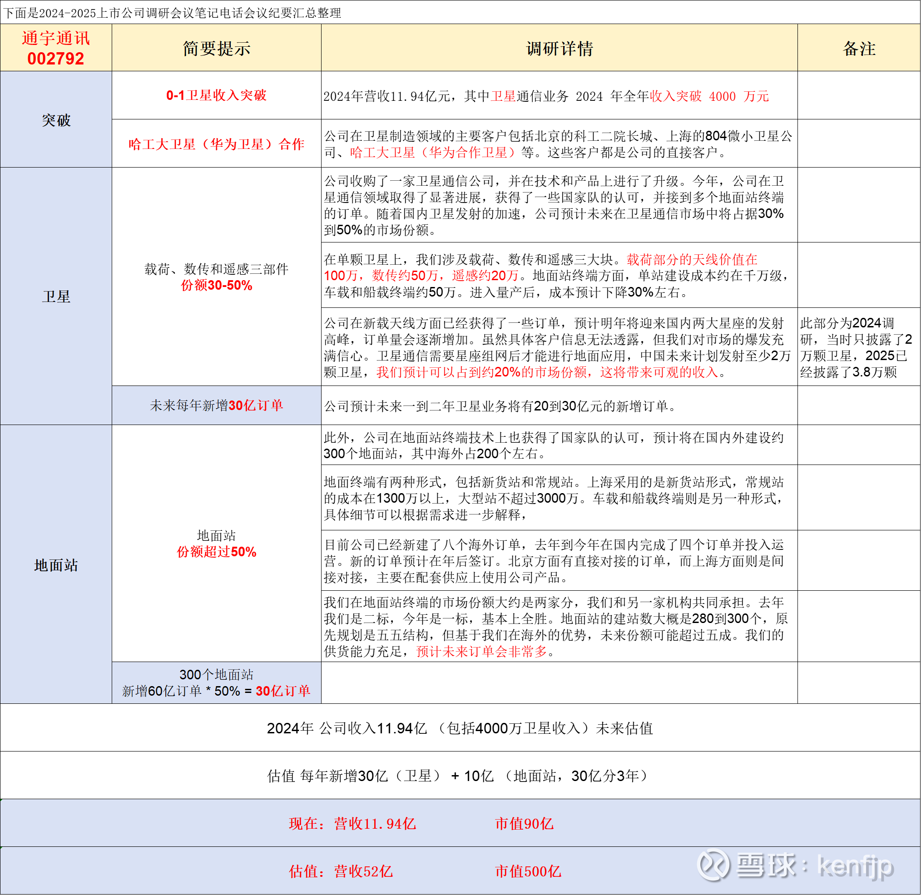Click the header cell "调研详情"
The height and width of the screenshot is (895, 921).
[x=560, y=48]
